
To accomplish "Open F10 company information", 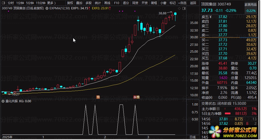I will tap(117, 3).
